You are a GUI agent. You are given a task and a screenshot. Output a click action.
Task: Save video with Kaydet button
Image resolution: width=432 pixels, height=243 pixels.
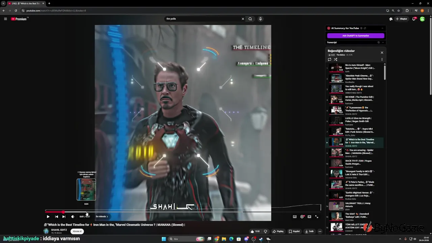(x=294, y=232)
